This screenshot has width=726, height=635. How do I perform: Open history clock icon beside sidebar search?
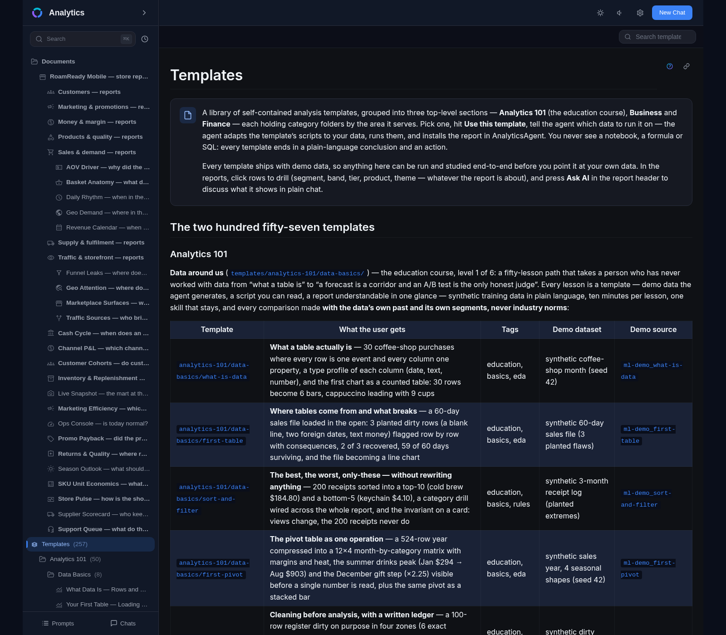point(145,39)
